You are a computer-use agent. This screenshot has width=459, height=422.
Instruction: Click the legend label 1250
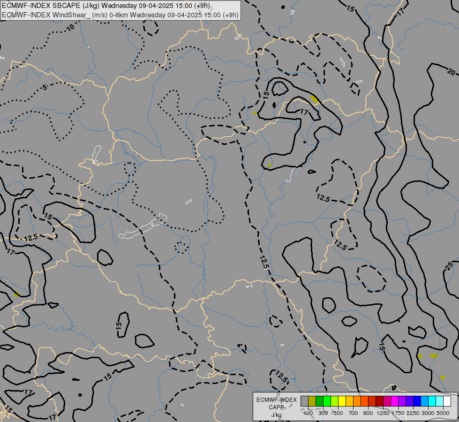[x=383, y=413]
